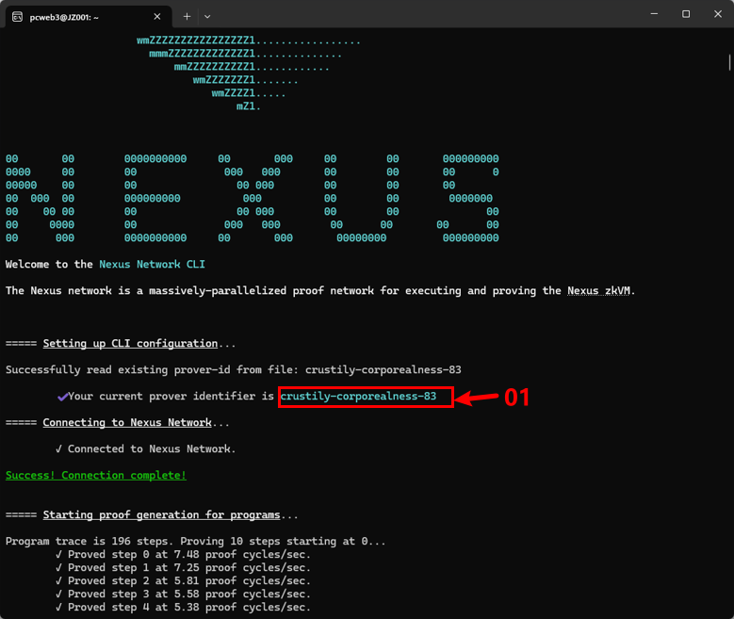Click 'Proved step 0 at 7.48' line

click(183, 554)
